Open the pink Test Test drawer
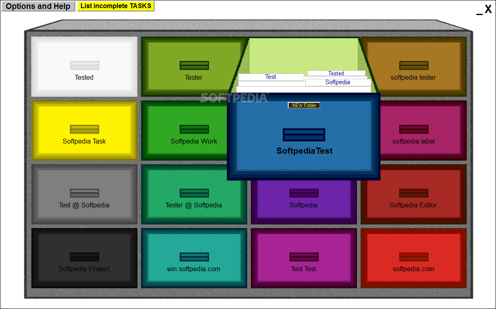 coord(304,258)
